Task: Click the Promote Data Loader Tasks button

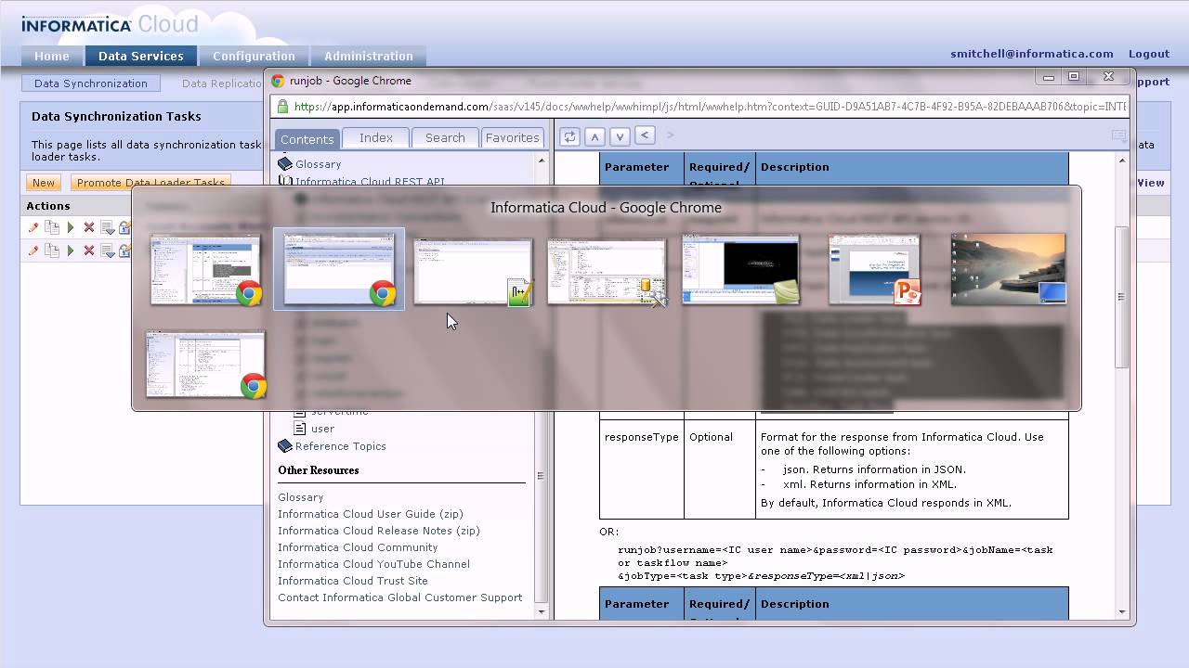Action: click(x=150, y=183)
